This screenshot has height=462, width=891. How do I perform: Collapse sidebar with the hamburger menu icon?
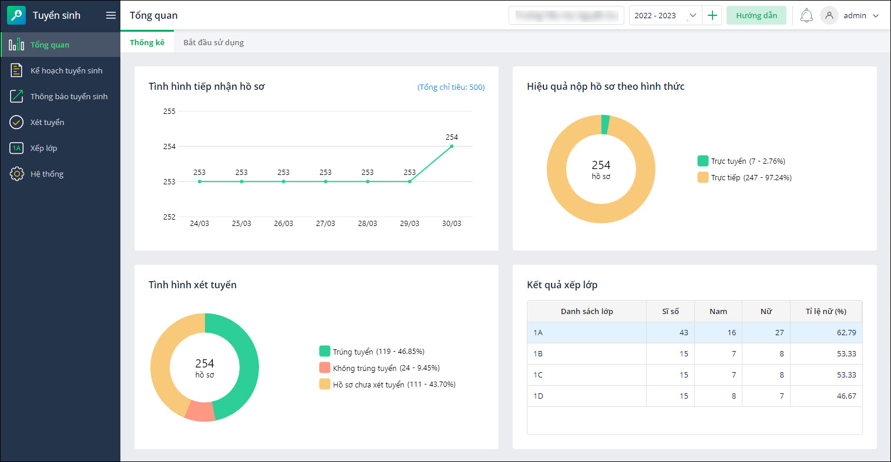click(x=110, y=15)
